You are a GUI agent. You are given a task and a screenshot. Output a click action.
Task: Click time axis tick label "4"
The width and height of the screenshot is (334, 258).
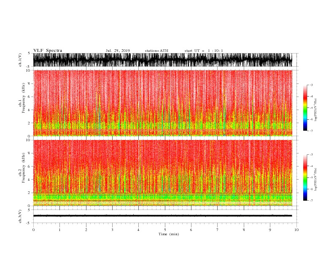pos(138,230)
